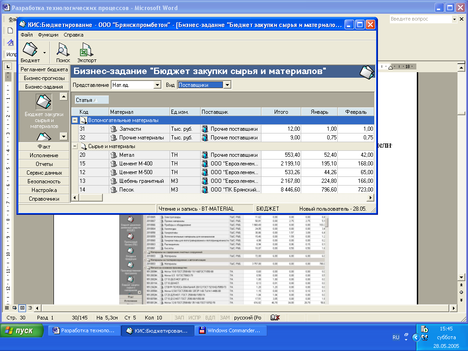Select the Январь cell 224,80
468x351 pixels.
pos(319,181)
